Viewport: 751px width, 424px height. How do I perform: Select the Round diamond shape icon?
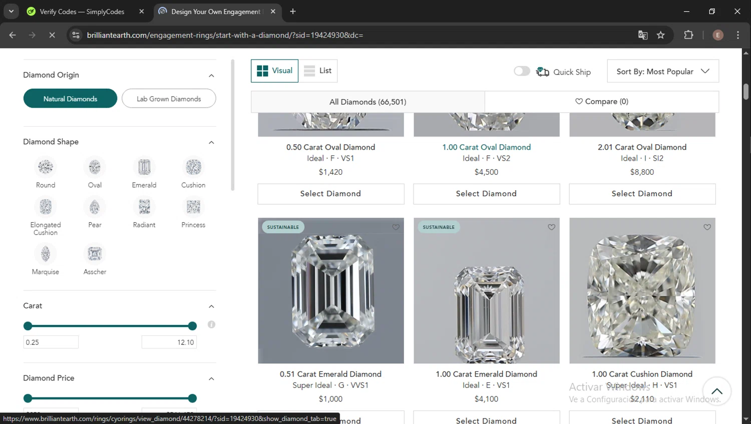pos(46,167)
